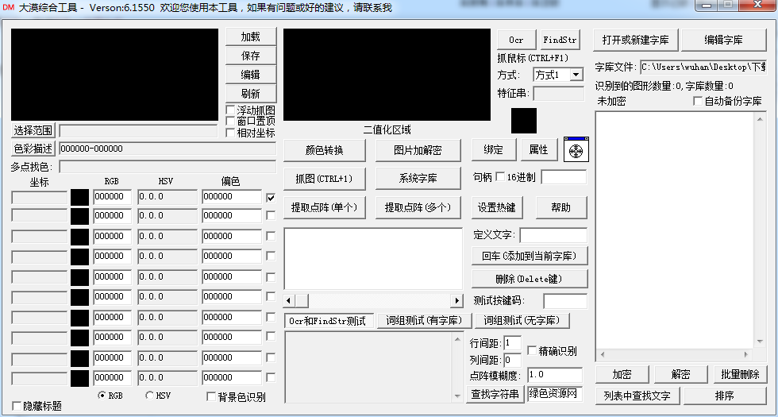This screenshot has height=417, width=778.
Task: Click the Ocr button
Action: coord(516,40)
